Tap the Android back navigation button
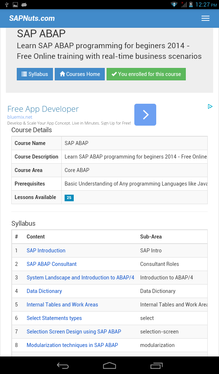 click(63, 365)
